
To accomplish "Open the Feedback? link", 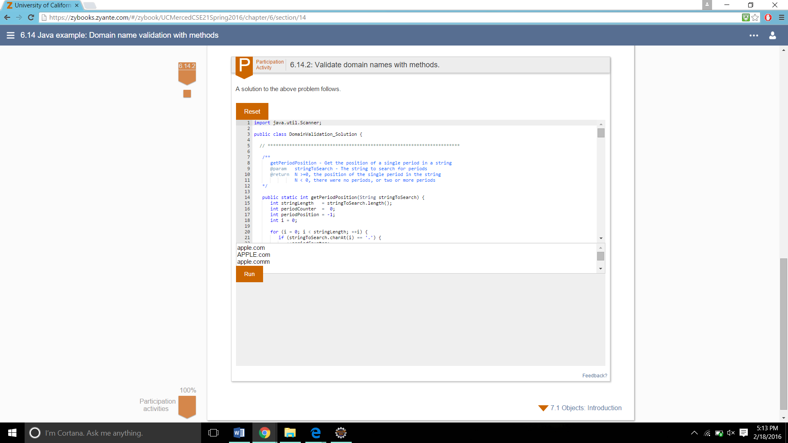I will point(594,375).
